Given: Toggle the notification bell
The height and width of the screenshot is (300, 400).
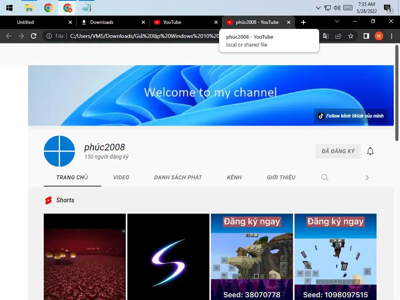Looking at the screenshot, I should click(x=370, y=151).
